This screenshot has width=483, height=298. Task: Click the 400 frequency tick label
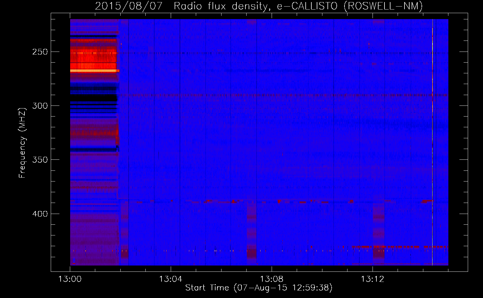(40, 214)
